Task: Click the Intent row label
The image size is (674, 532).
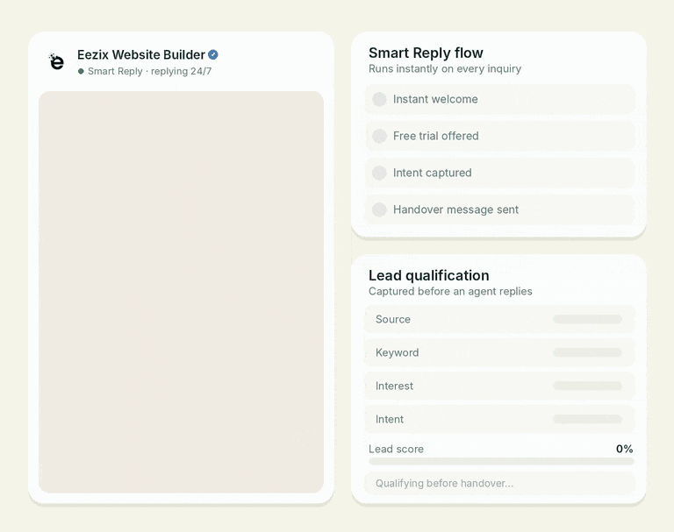Action: 390,419
